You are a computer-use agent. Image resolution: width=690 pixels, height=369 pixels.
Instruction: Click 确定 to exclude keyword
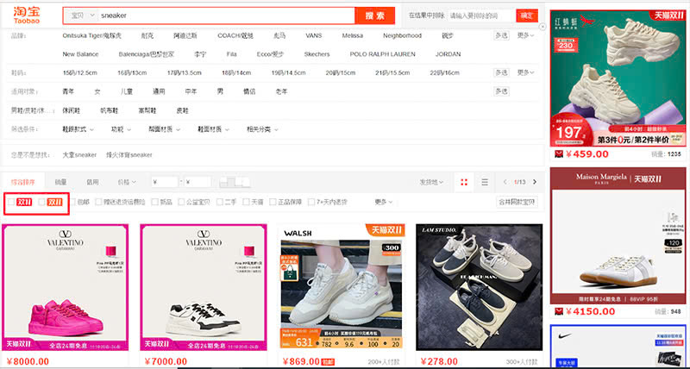pos(527,16)
